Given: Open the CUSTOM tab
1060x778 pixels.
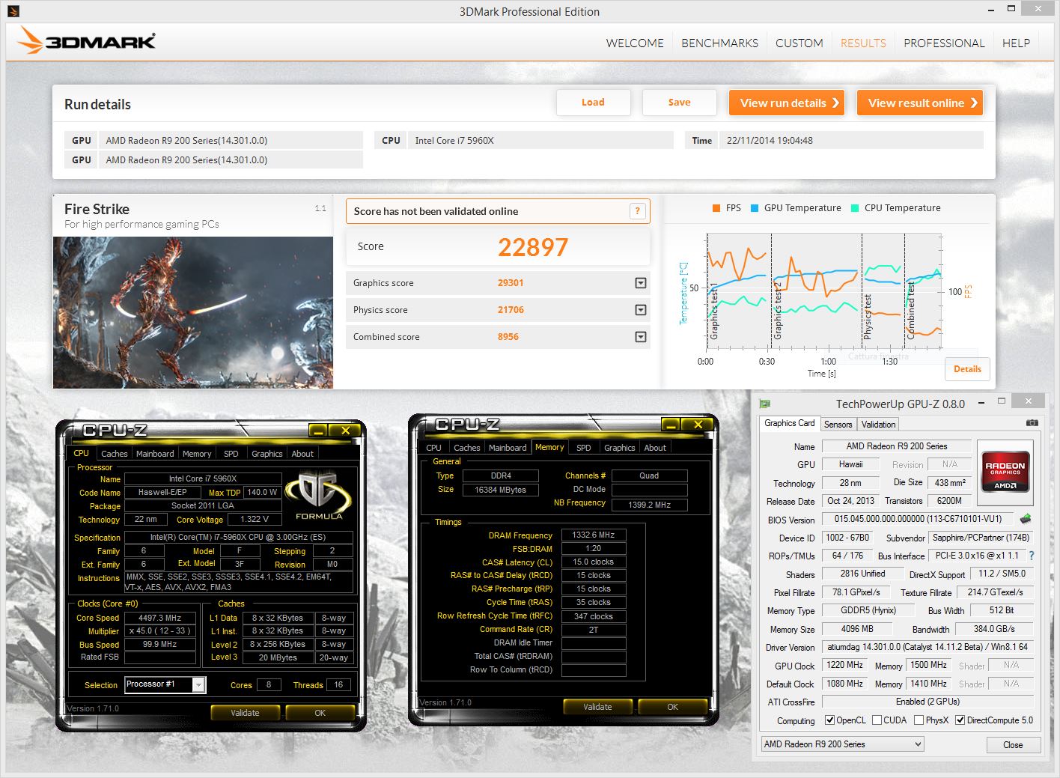Looking at the screenshot, I should pos(799,43).
